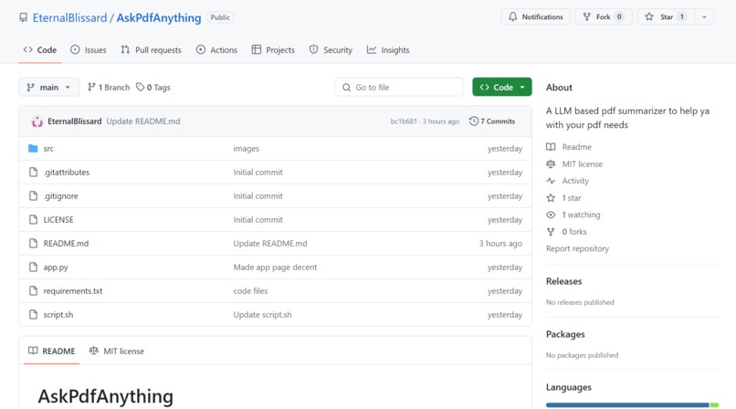Select the MIT license tab below file list
Viewport: 736px width, 409px height.
coord(116,351)
